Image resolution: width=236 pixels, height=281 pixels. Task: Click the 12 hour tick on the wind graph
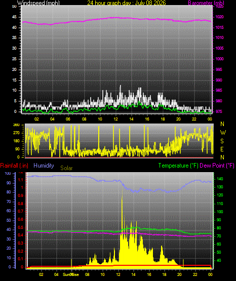point(115,119)
